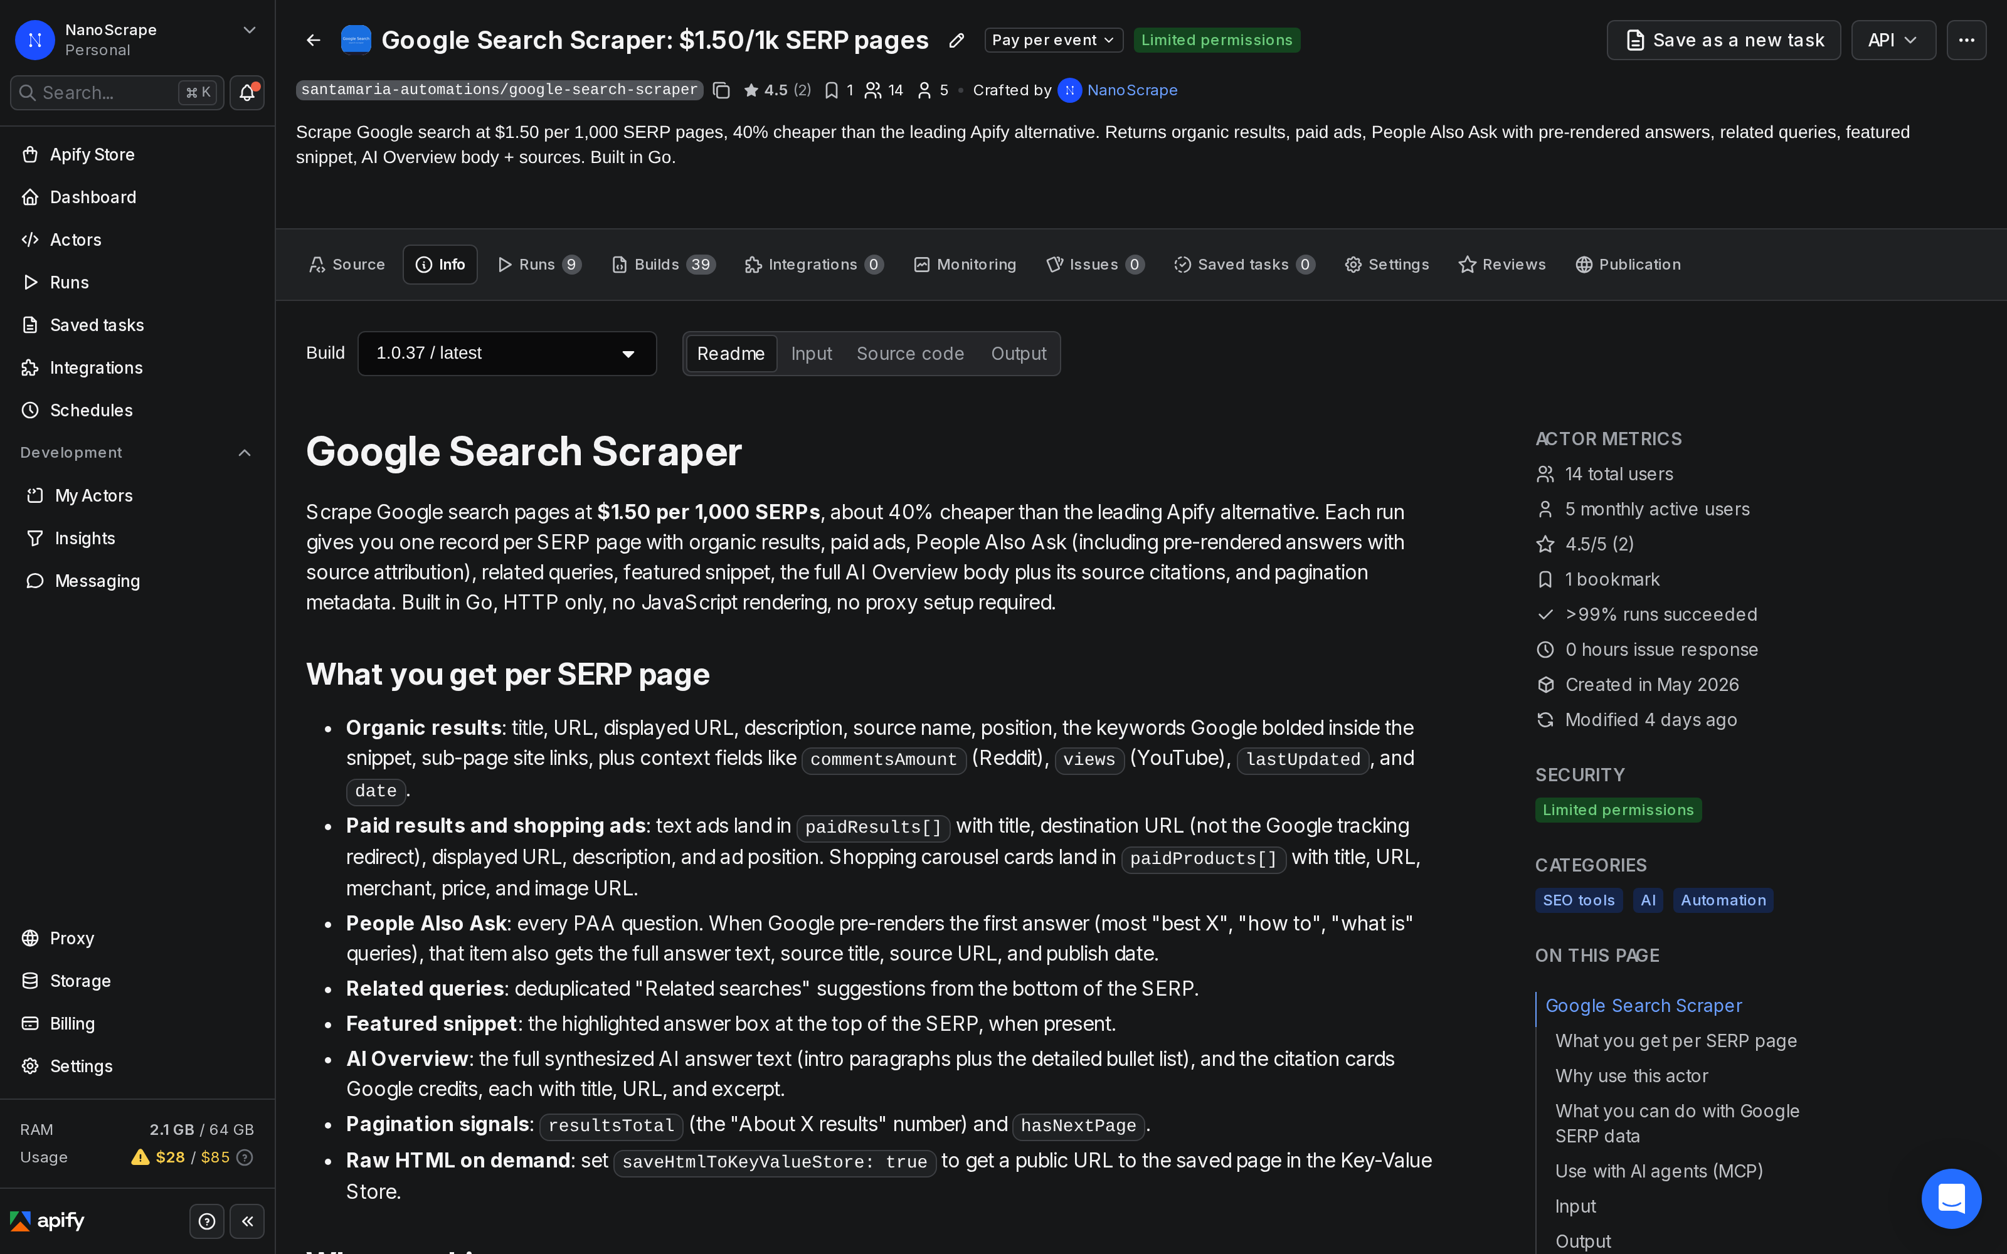
Task: Open the three-dots more options menu
Action: coord(1966,40)
